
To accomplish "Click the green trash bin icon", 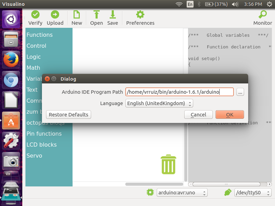I will 168,164.
